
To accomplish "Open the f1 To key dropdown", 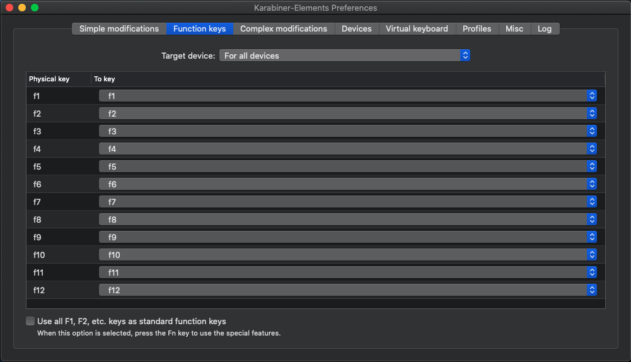I will coord(348,96).
